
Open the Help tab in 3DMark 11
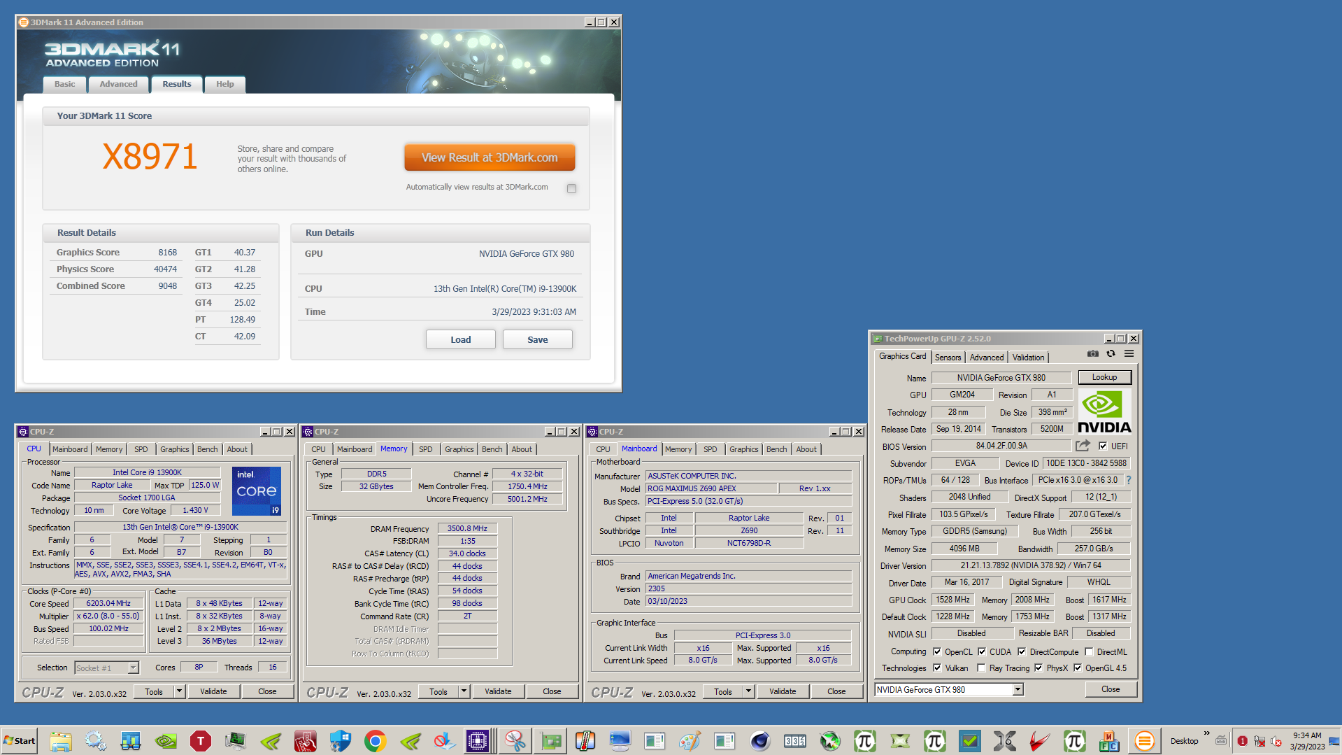tap(225, 84)
